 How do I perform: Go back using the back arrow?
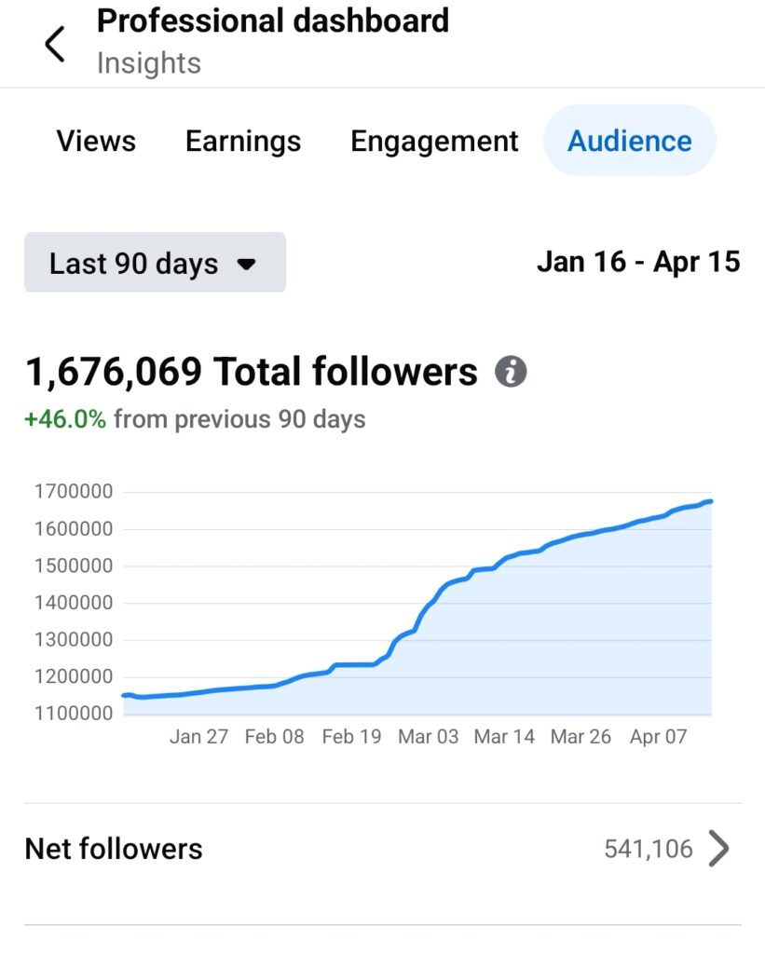55,44
